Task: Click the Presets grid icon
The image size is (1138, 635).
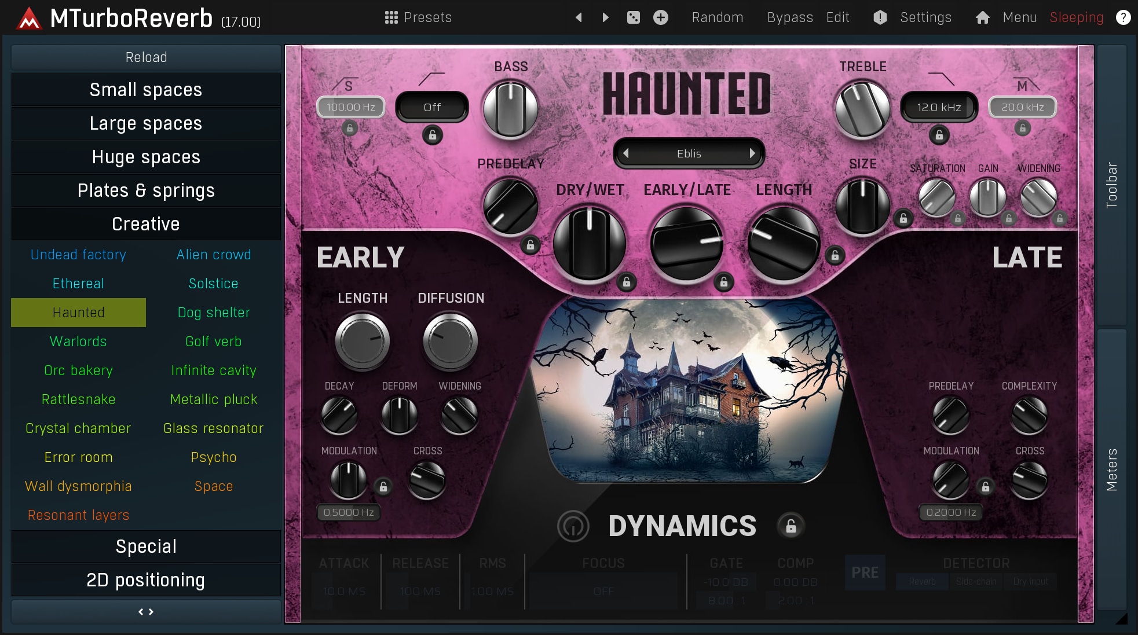Action: click(x=391, y=17)
